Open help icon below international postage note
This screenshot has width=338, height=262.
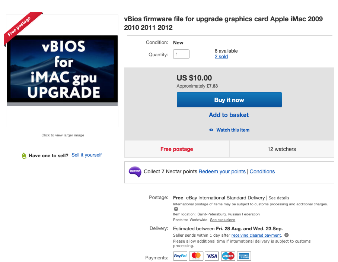176,209
